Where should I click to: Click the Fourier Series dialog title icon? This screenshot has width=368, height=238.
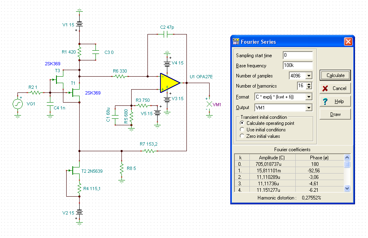click(x=236, y=41)
